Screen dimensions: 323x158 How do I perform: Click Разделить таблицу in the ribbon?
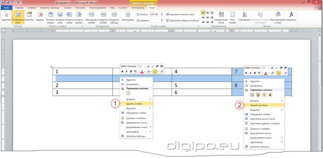[113, 16]
